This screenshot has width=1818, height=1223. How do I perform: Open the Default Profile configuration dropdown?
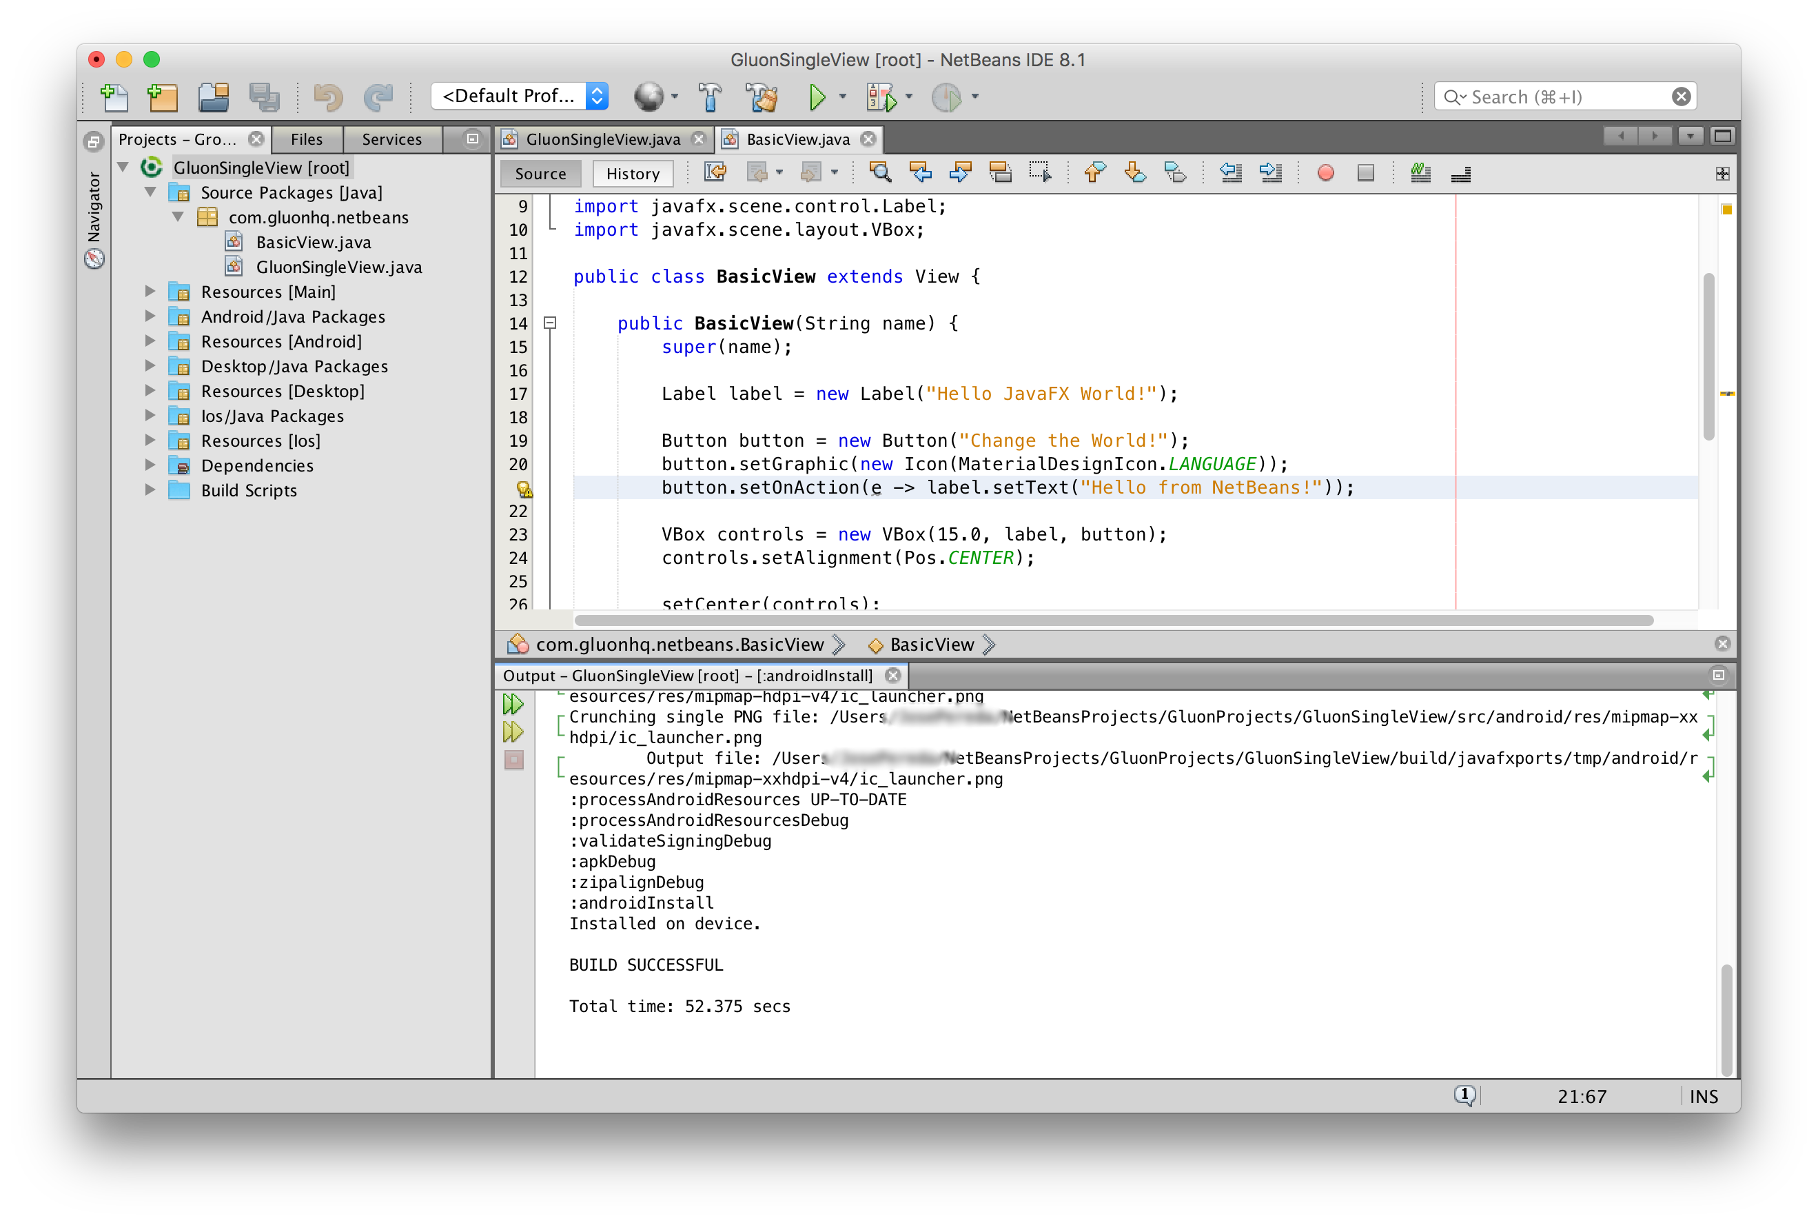[519, 96]
